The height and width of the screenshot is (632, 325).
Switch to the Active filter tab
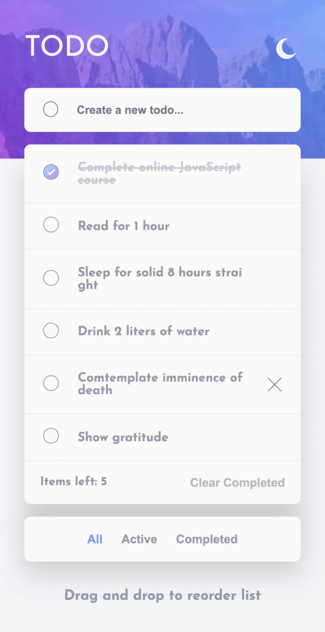139,539
